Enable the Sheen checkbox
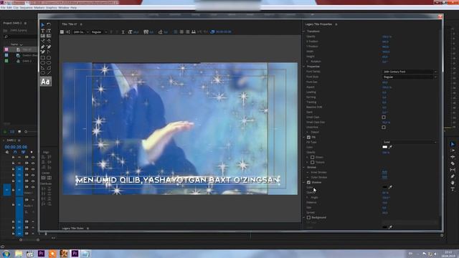The width and height of the screenshot is (459, 258). tap(313, 158)
